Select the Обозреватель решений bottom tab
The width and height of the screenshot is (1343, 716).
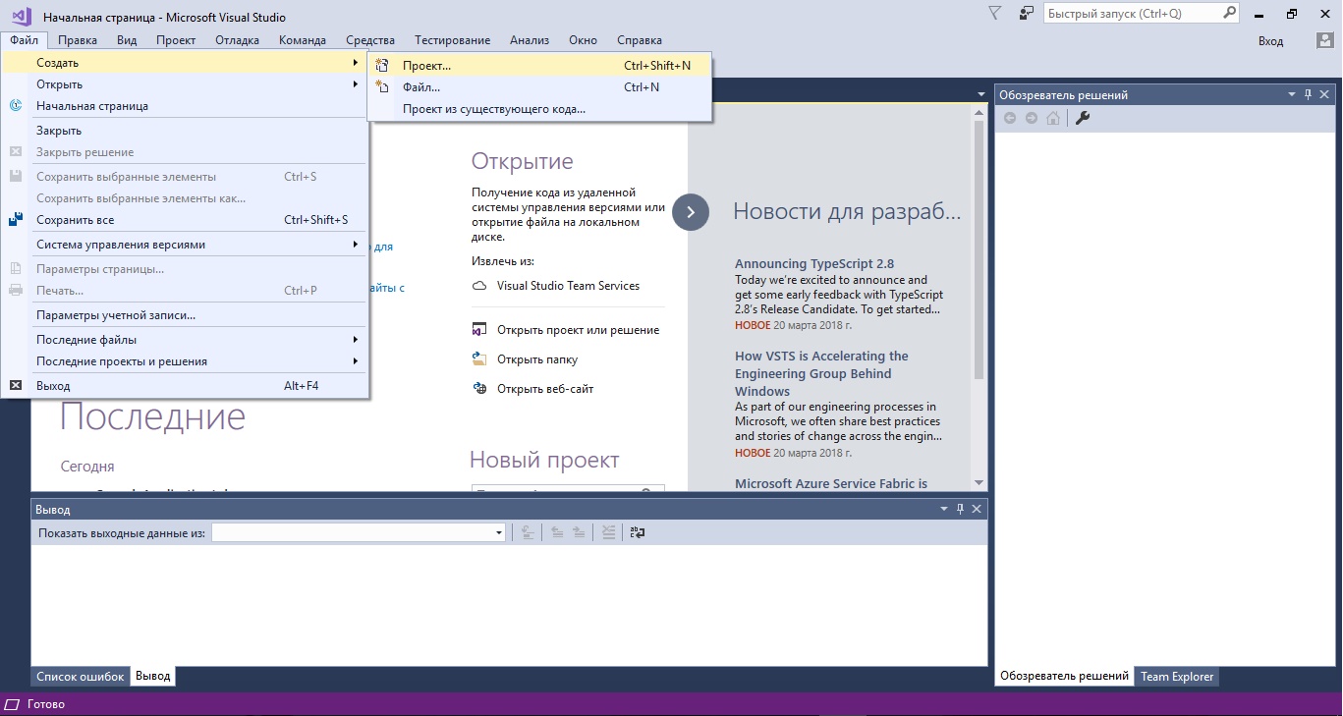[x=1064, y=677]
